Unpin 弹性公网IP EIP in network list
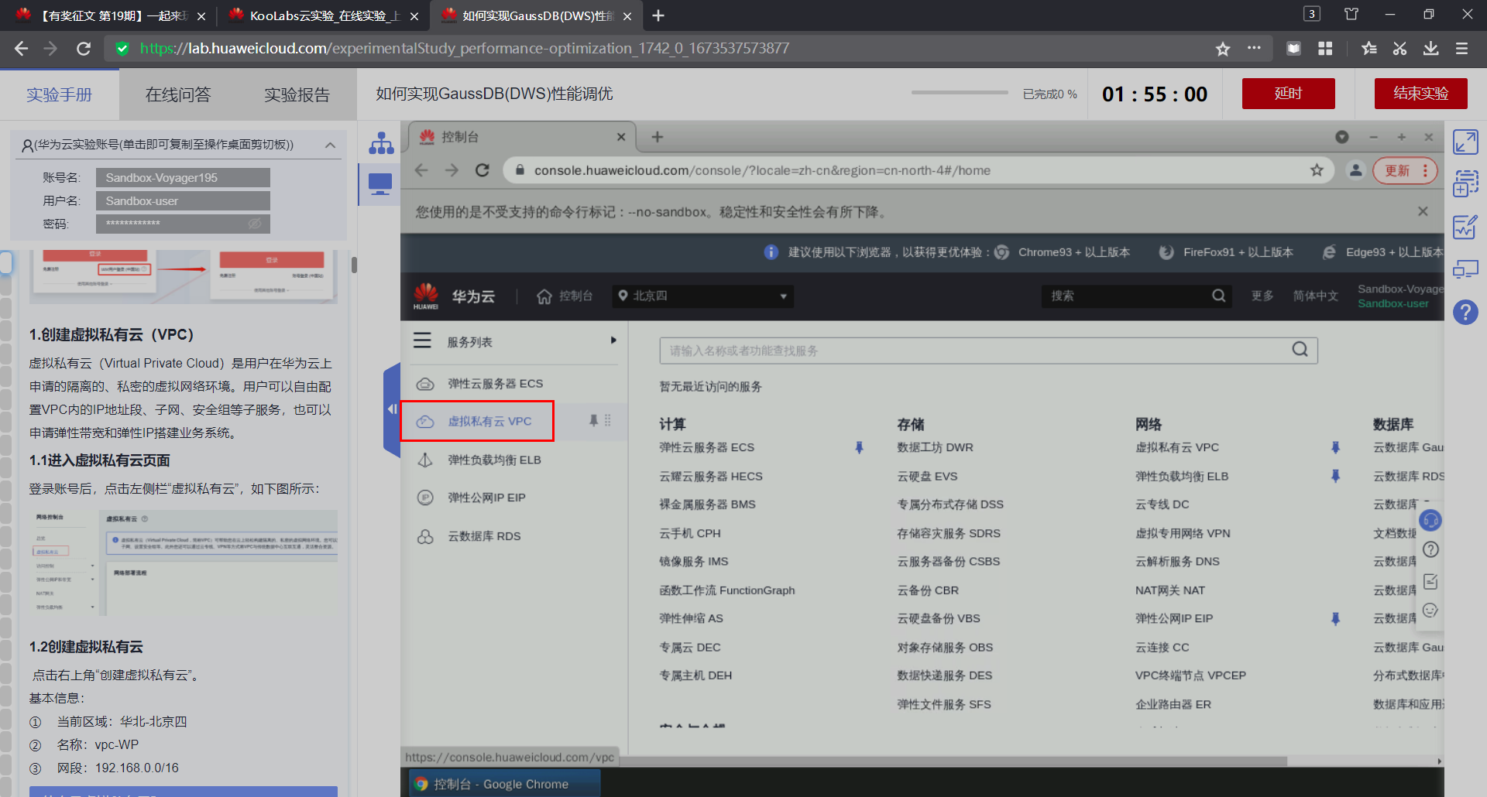 [1335, 618]
